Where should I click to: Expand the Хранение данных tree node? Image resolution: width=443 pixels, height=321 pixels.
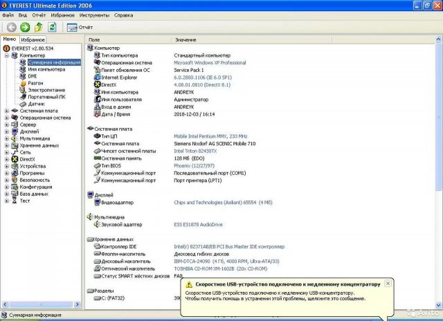coord(6,145)
